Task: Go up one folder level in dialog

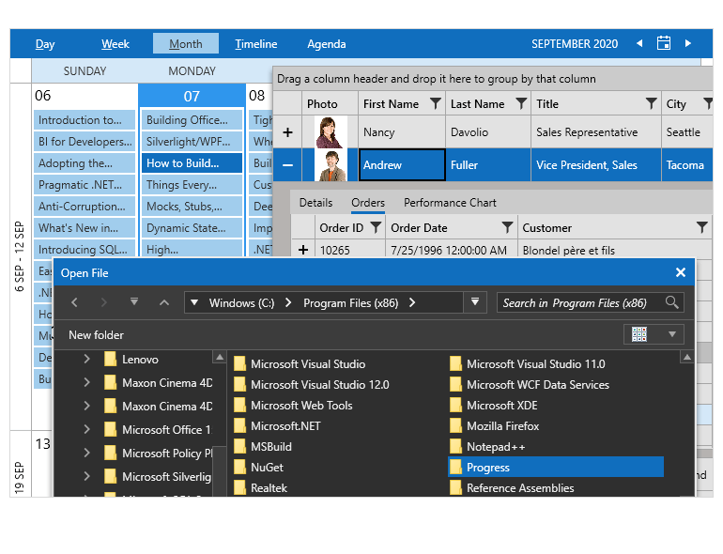Action: 164,302
